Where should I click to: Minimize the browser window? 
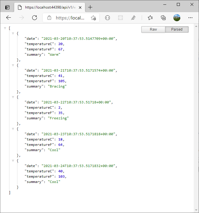[165, 4]
